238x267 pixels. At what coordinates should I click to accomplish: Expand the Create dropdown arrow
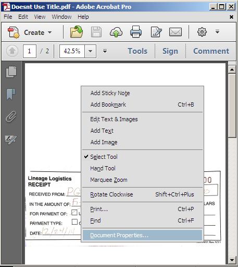50,32
